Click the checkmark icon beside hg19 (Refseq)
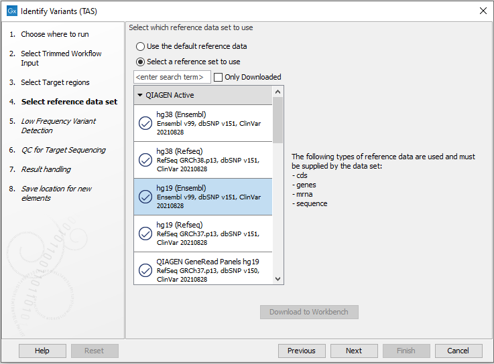The image size is (494, 364). 145,234
